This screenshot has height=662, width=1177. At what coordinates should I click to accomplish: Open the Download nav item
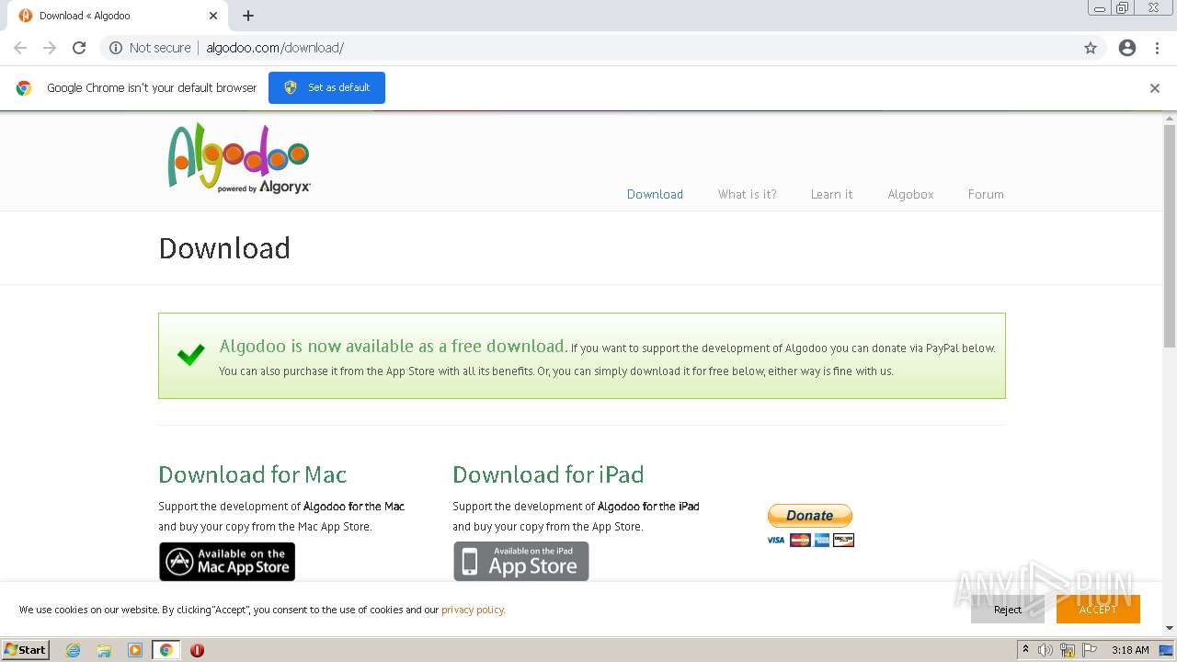[655, 194]
